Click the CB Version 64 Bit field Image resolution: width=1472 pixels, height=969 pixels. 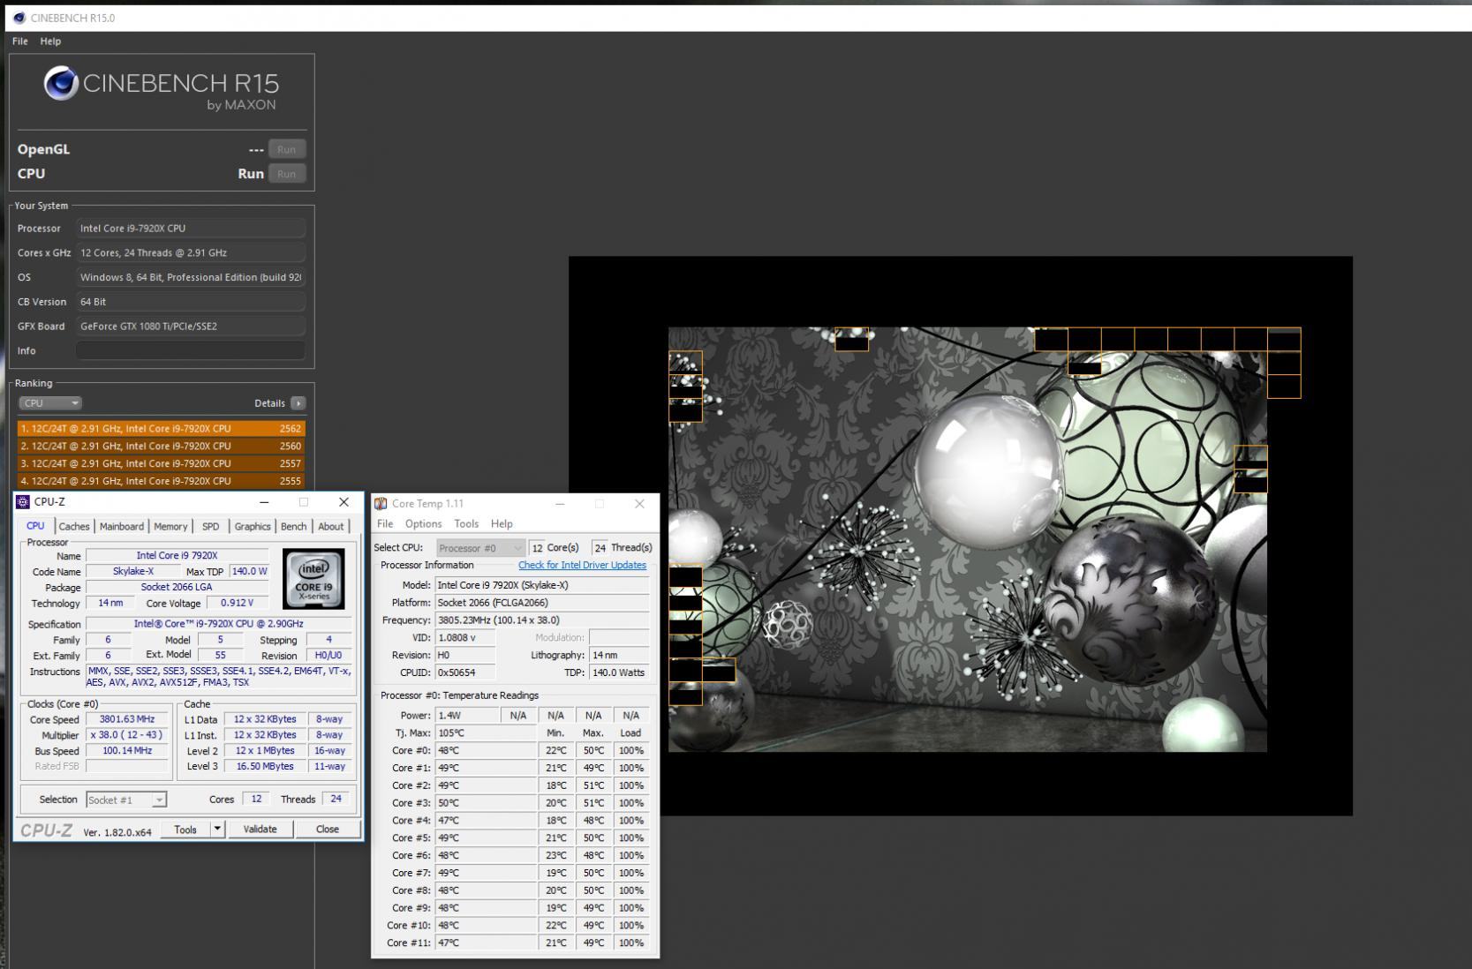click(x=191, y=302)
